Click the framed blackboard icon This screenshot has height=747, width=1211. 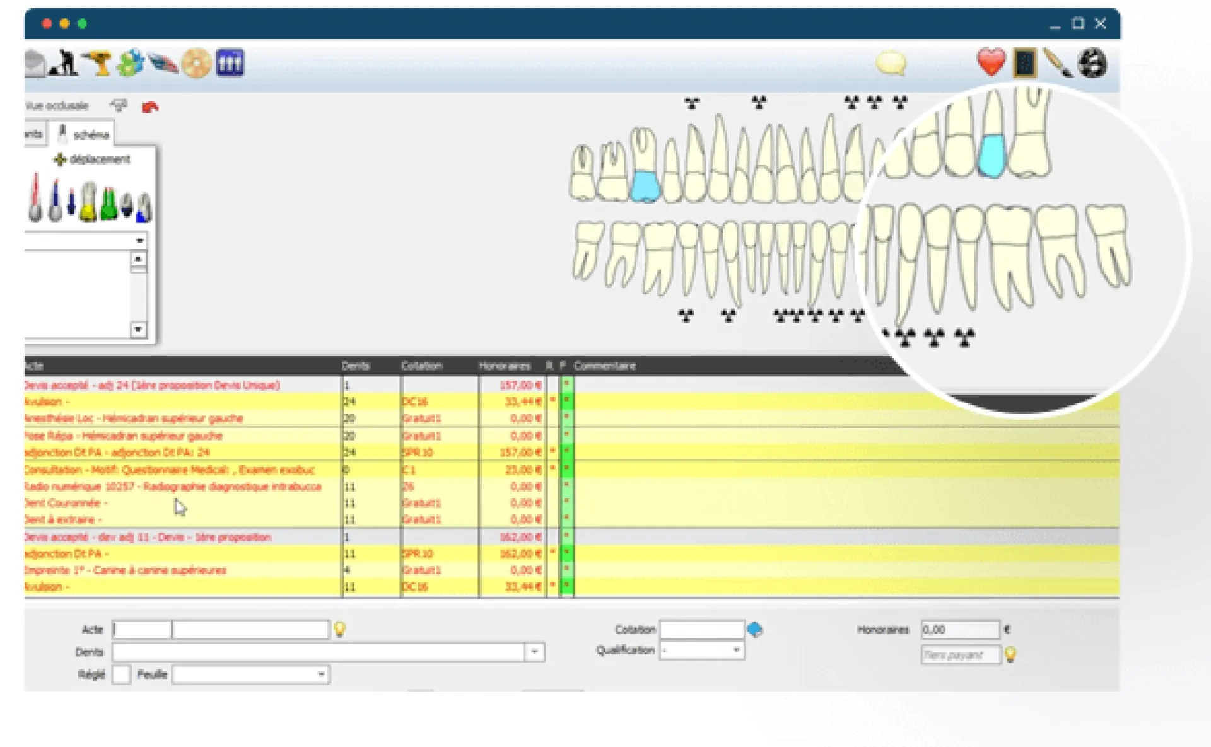pos(1025,64)
